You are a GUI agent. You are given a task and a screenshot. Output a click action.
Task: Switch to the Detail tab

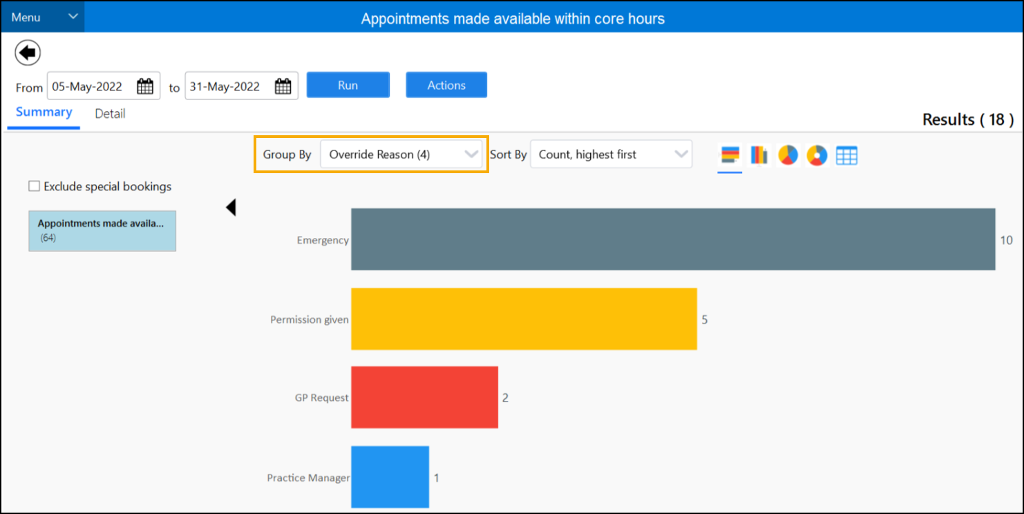(x=110, y=114)
